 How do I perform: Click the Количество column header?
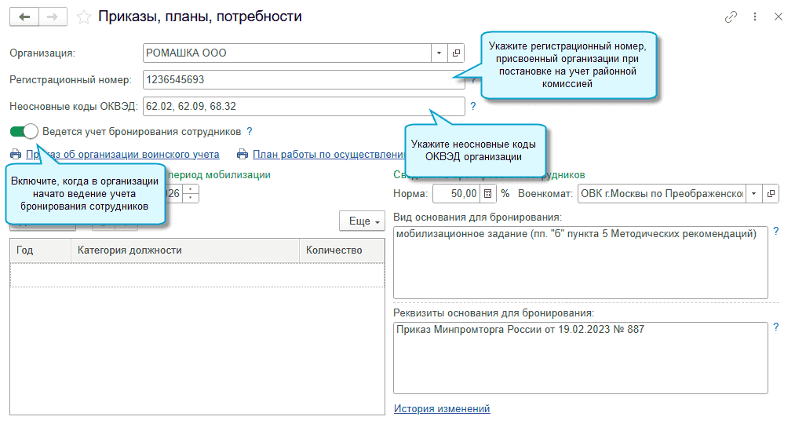(x=341, y=250)
